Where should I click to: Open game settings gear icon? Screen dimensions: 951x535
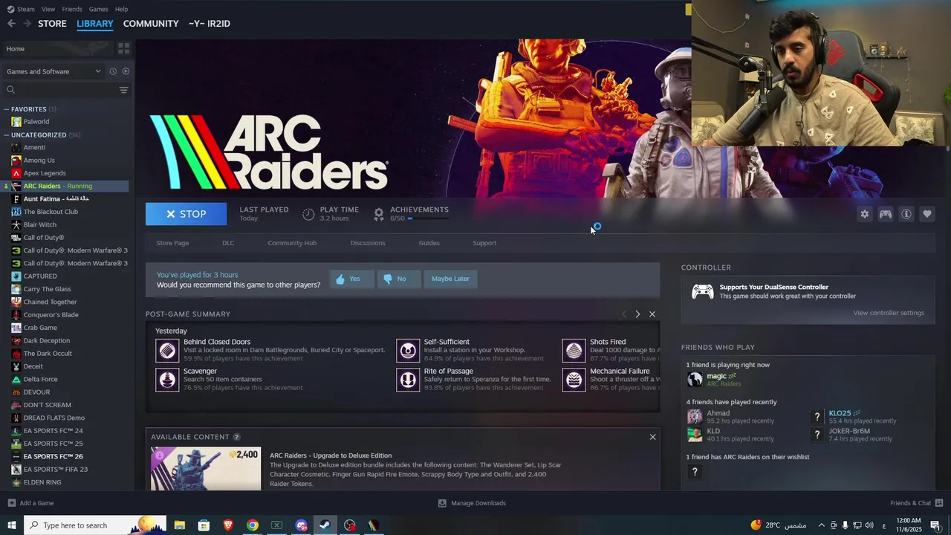click(864, 214)
